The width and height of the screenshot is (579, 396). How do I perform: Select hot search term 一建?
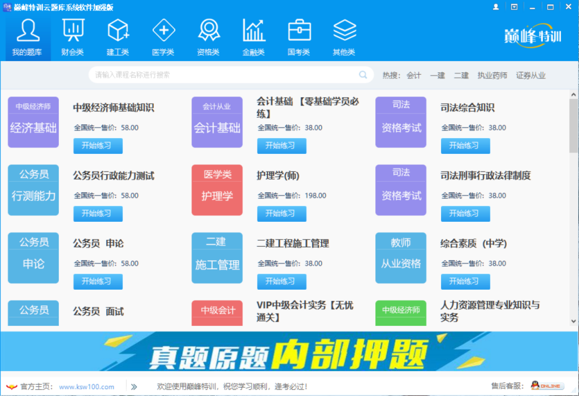click(437, 75)
